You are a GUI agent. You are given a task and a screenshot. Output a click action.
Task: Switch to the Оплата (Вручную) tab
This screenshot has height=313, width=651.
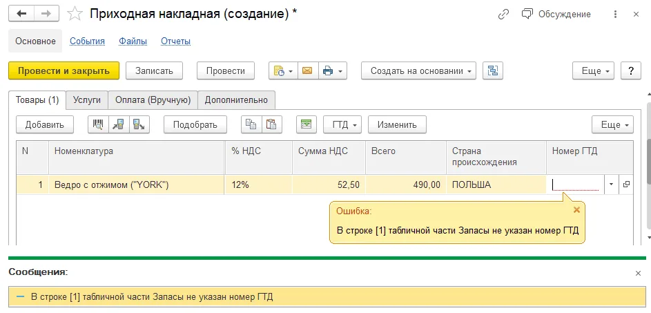click(153, 100)
